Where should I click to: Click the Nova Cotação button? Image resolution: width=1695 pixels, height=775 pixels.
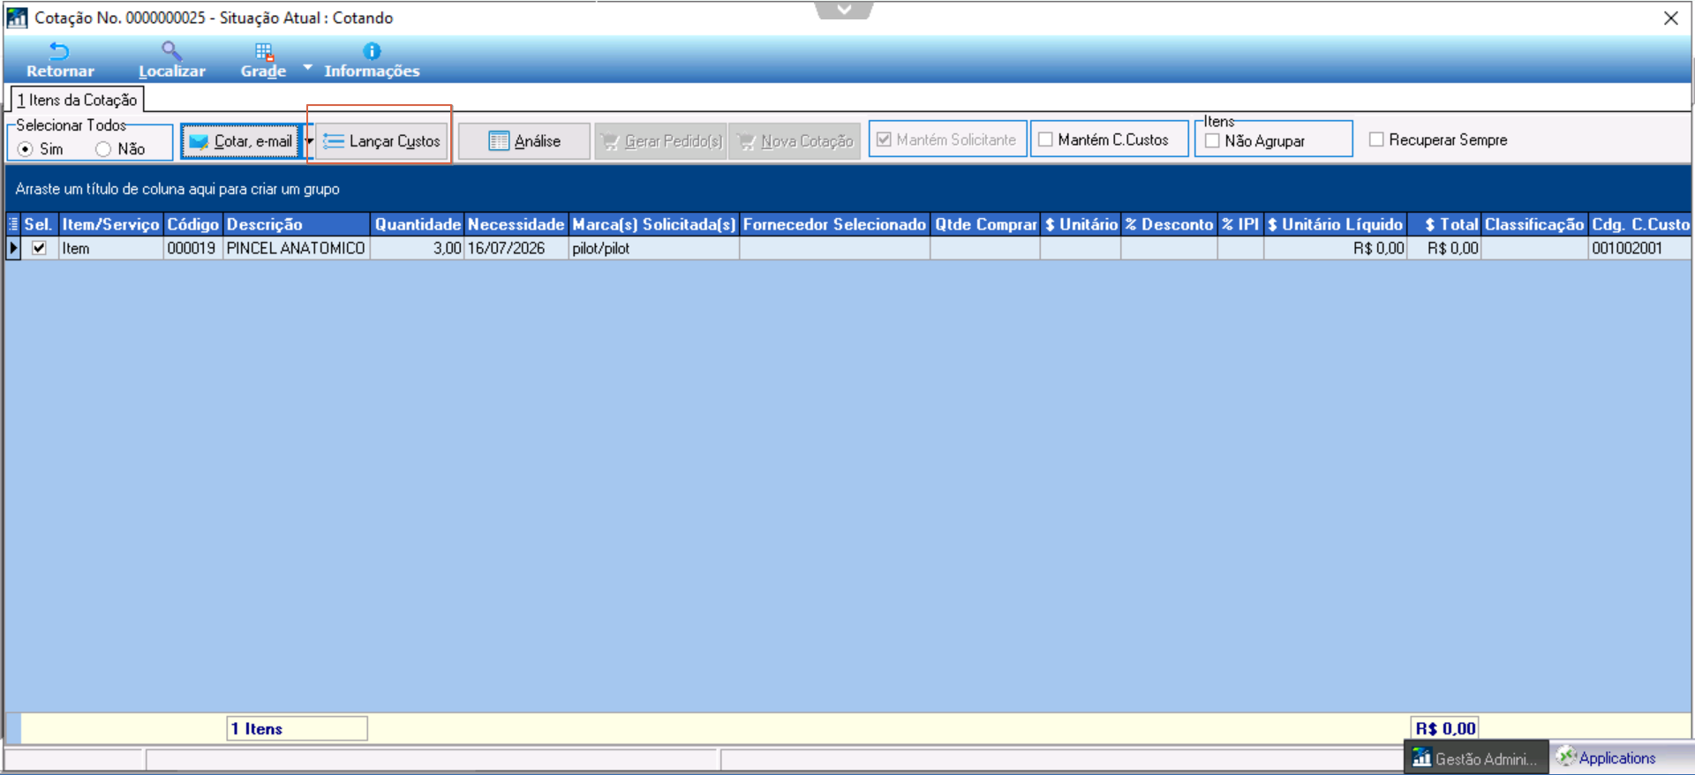pyautogui.click(x=795, y=141)
